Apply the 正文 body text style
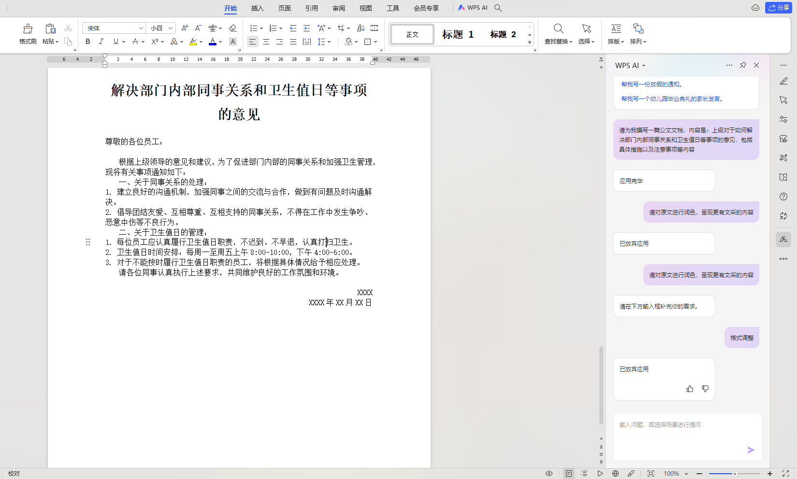Viewport: 797px width, 479px height. [412, 34]
